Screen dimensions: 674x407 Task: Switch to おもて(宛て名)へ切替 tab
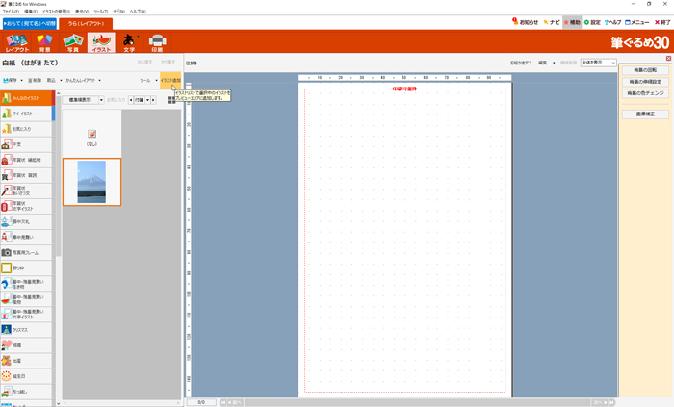pyautogui.click(x=31, y=22)
